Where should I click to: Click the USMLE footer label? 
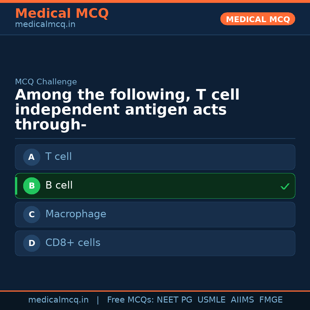tap(211, 300)
